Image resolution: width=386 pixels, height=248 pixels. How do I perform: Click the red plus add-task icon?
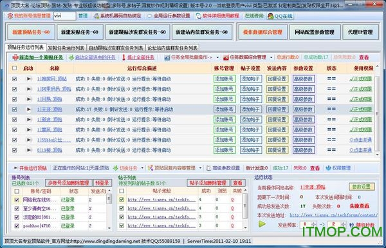[x=15, y=57]
